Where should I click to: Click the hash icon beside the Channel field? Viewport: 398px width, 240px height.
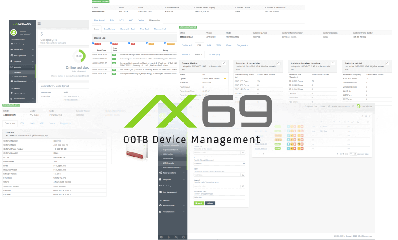point(243,186)
